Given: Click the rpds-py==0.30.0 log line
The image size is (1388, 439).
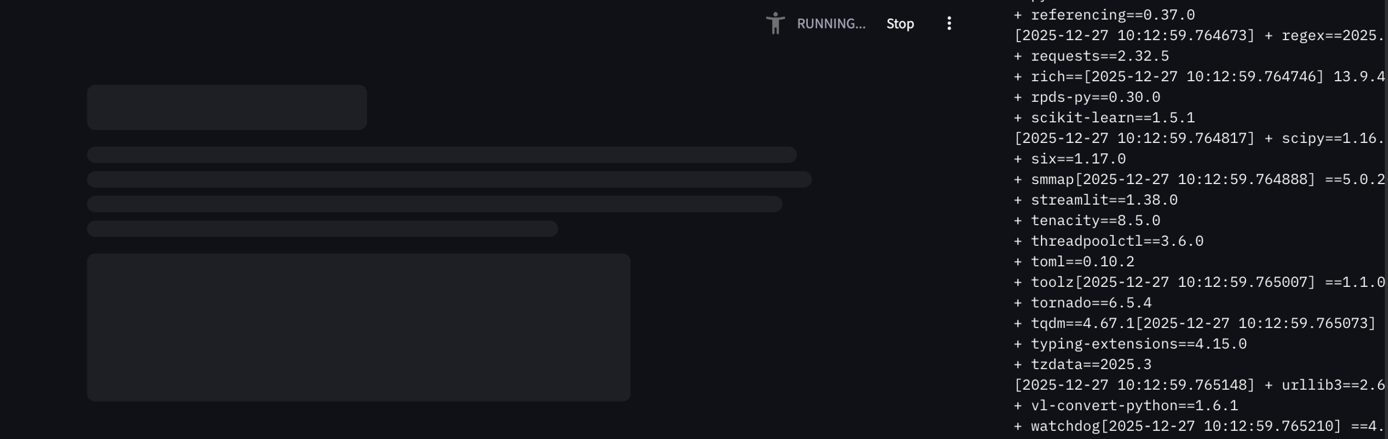Looking at the screenshot, I should coord(1095,97).
